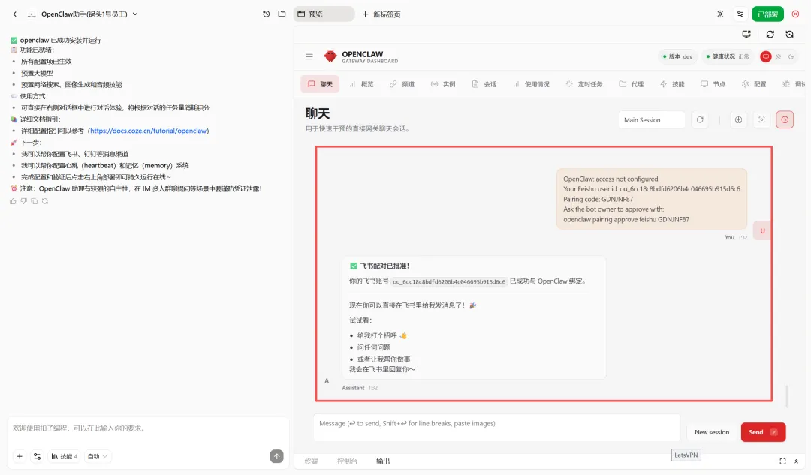Screen dimensions: 811x475
Task: Click the 版本 dev status pill
Action: tap(677, 57)
